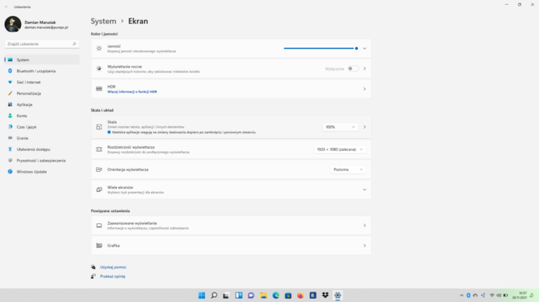Image resolution: width=539 pixels, height=302 pixels.
Task: Click the System breadcrumb link
Action: tap(104, 21)
